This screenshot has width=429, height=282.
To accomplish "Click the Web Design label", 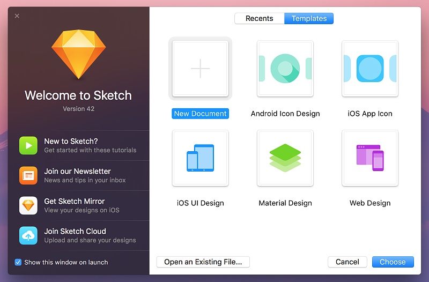I will [370, 203].
